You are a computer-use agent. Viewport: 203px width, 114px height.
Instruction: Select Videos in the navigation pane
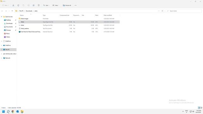coord(8,37)
